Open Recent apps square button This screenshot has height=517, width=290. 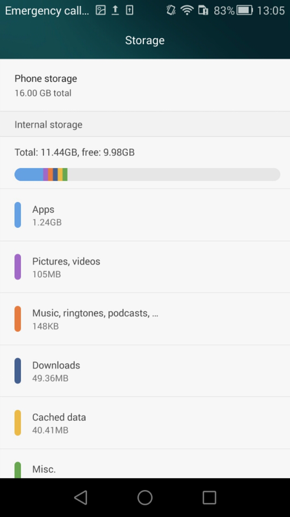click(209, 497)
